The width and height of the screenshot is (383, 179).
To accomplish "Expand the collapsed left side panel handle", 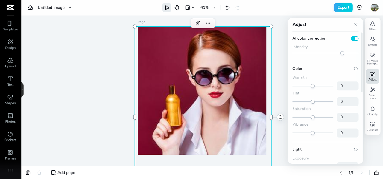I will [x=22, y=89].
